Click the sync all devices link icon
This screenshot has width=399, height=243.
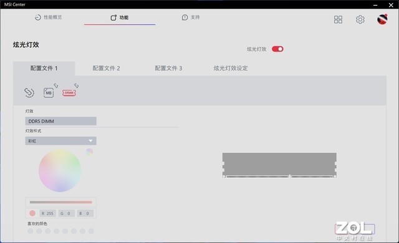pyautogui.click(x=29, y=93)
